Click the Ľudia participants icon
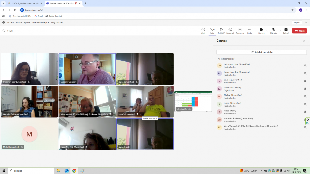Image resolution: width=310 pixels, height=174 pixels. coord(212,31)
